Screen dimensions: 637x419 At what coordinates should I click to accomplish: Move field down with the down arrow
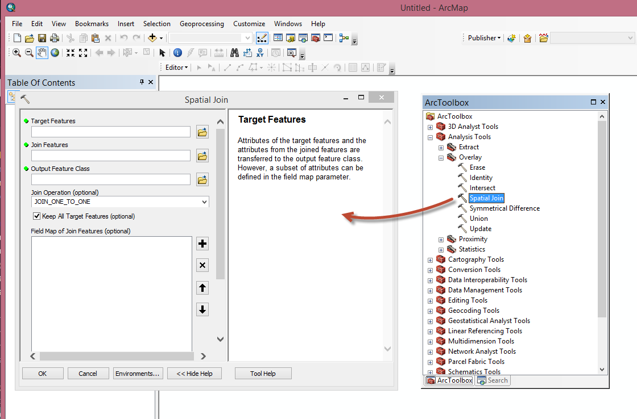pos(202,309)
